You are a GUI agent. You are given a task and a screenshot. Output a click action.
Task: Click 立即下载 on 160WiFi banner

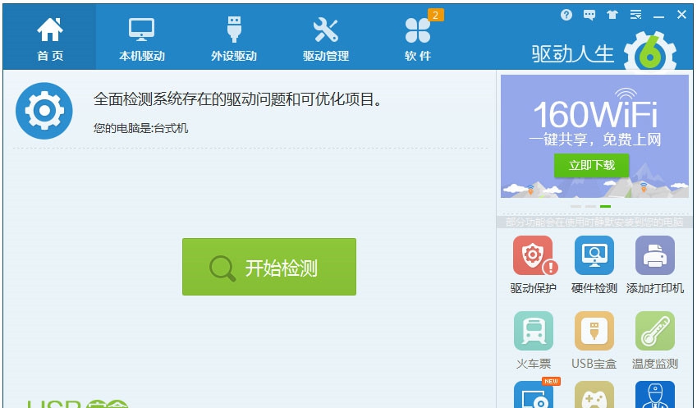tap(591, 165)
